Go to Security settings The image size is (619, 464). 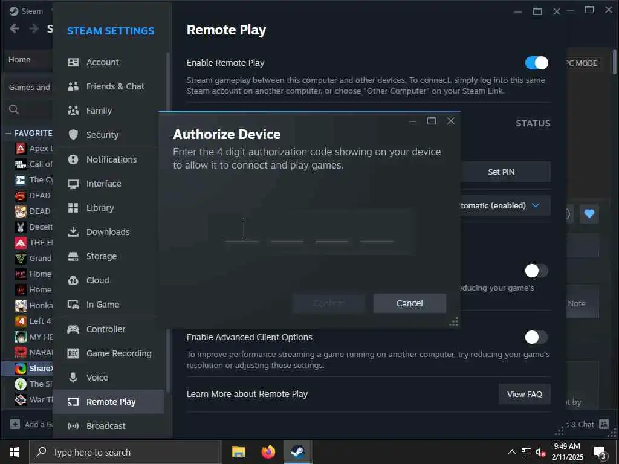[108, 135]
